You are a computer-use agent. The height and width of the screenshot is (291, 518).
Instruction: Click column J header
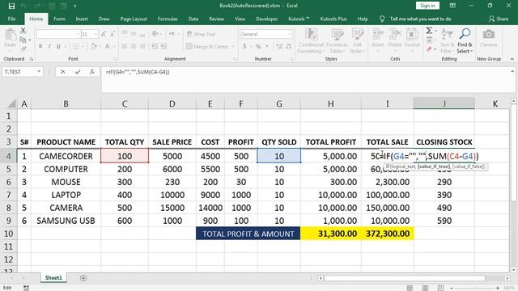pos(444,103)
